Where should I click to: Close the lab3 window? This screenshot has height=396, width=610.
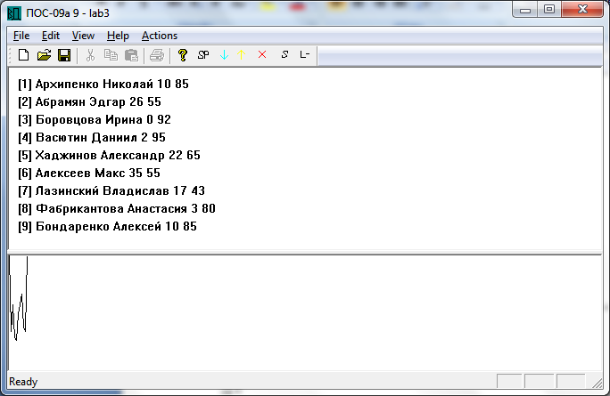(x=582, y=9)
